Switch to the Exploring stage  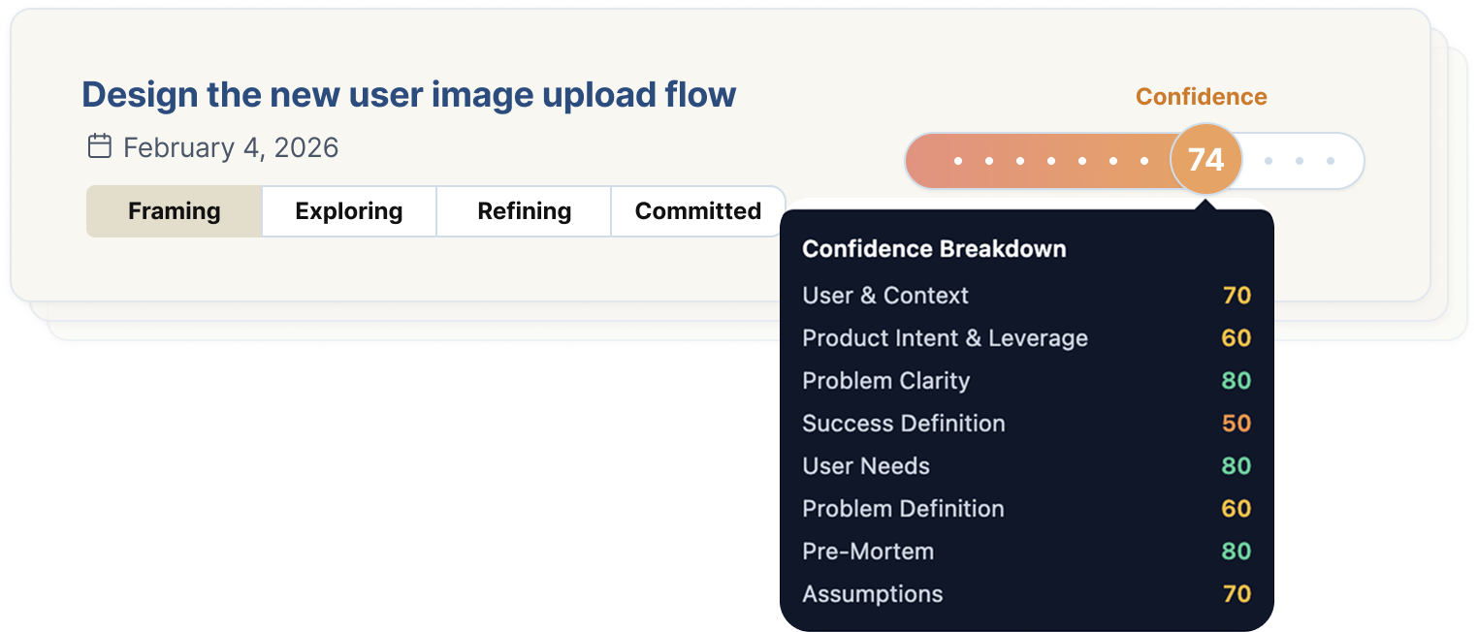pyautogui.click(x=348, y=210)
